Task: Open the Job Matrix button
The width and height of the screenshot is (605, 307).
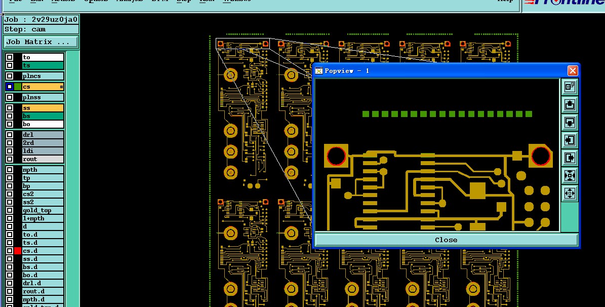Action: [41, 42]
